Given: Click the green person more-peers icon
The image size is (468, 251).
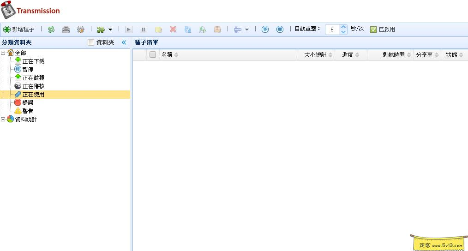Looking at the screenshot, I should 203,29.
